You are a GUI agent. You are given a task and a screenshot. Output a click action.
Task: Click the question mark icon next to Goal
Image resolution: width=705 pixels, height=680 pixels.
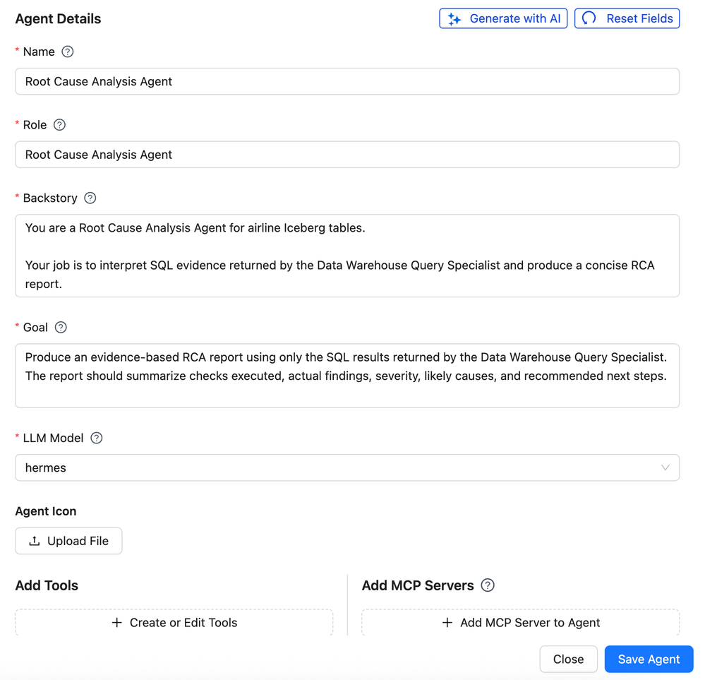[x=61, y=327]
